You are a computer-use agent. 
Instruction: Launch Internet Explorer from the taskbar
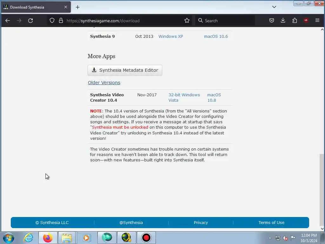pos(28,238)
